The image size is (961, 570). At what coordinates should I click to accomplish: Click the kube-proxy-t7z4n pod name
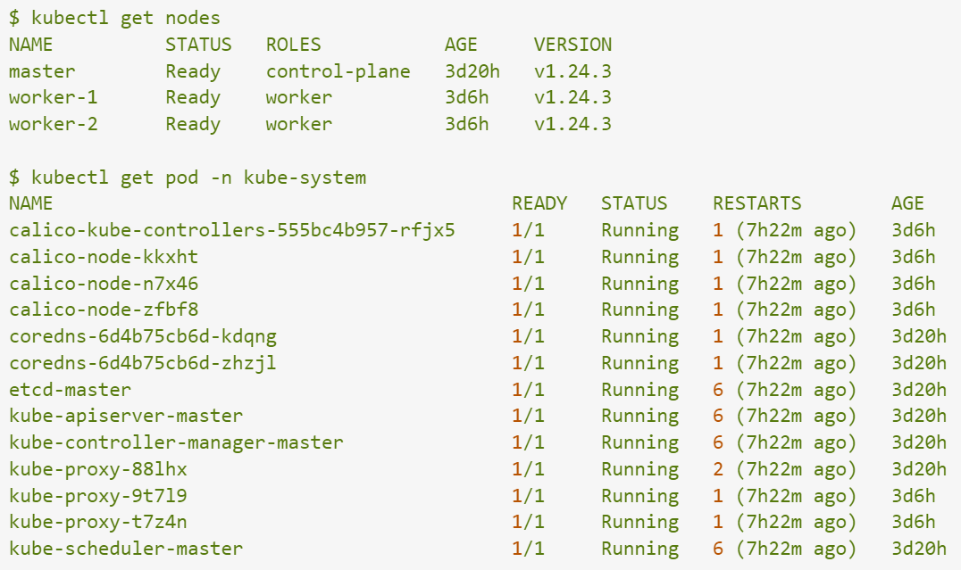98,522
